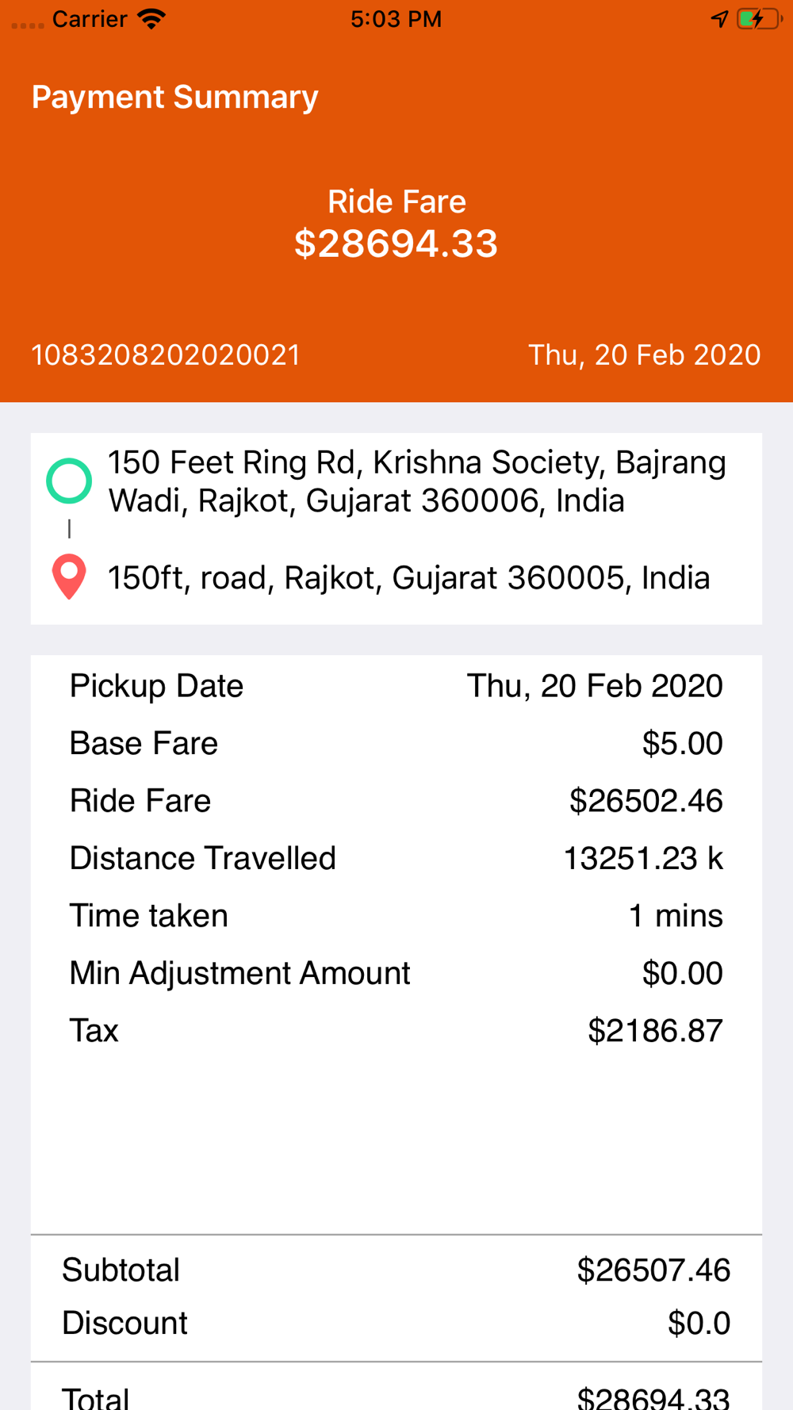Tap the Wi-Fi status icon
Image resolution: width=793 pixels, height=1410 pixels.
pos(151,19)
